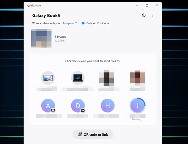
Task: Click the 3 images thumbnail preview
Action: (41, 38)
